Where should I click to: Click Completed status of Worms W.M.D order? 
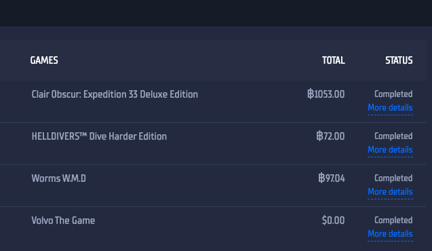393,178
